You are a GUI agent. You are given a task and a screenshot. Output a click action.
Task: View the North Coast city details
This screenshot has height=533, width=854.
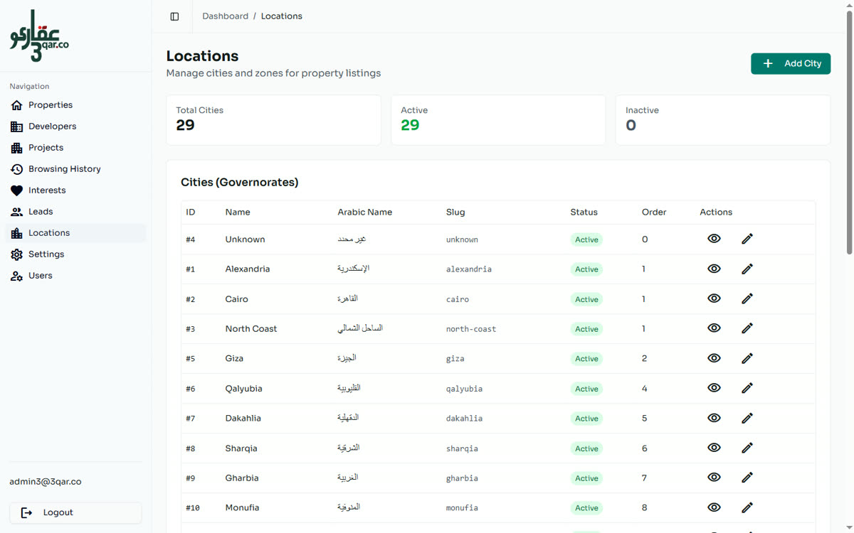coord(714,328)
